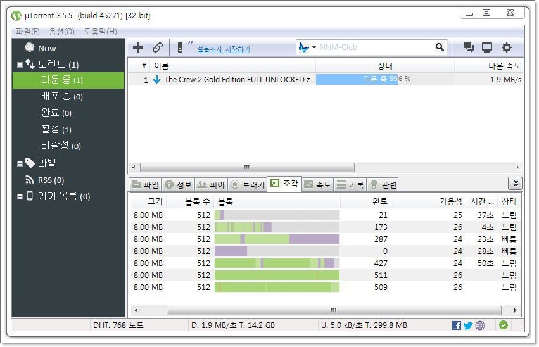Open the search provider dropdown arrow
539x347 pixels.
pyautogui.click(x=314, y=47)
